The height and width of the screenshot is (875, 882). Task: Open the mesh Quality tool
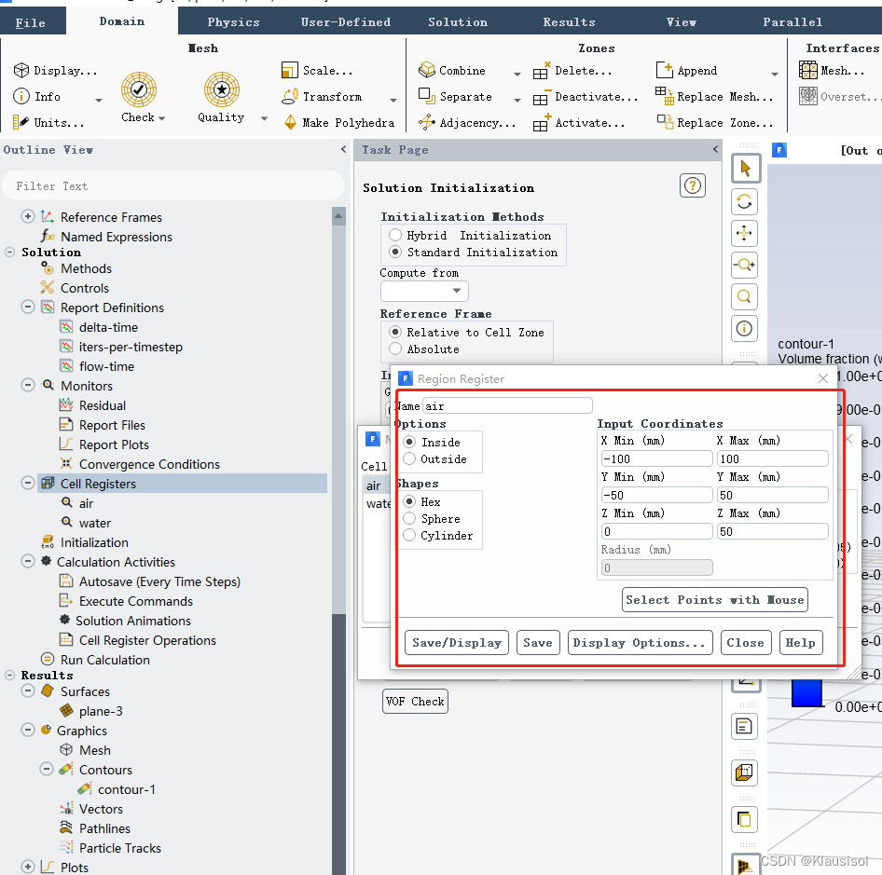222,90
